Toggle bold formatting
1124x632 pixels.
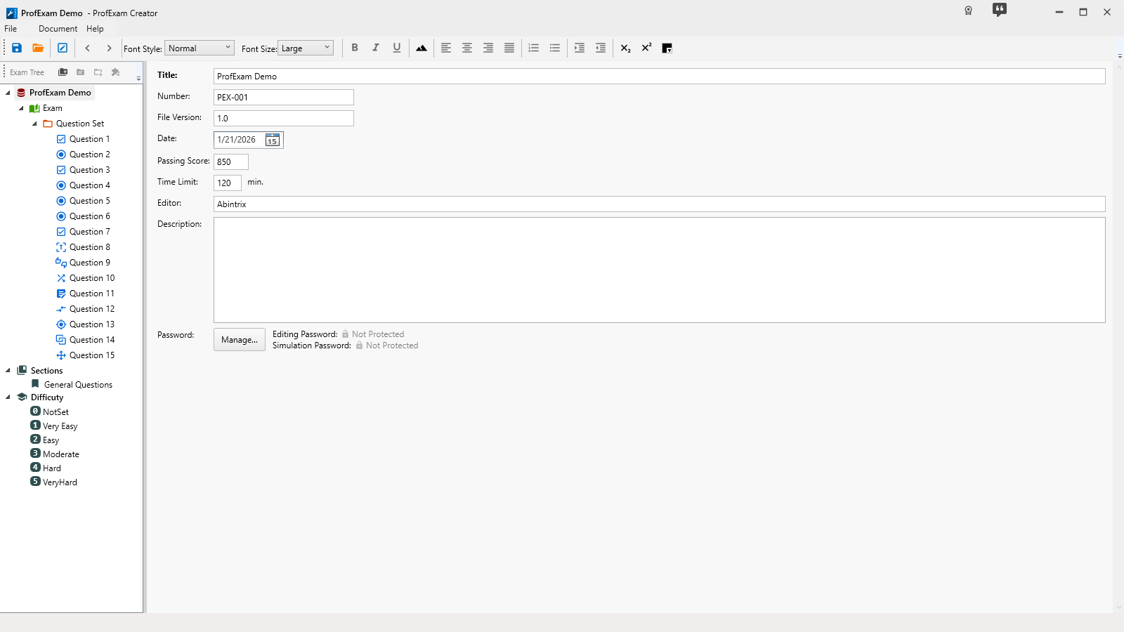355,48
